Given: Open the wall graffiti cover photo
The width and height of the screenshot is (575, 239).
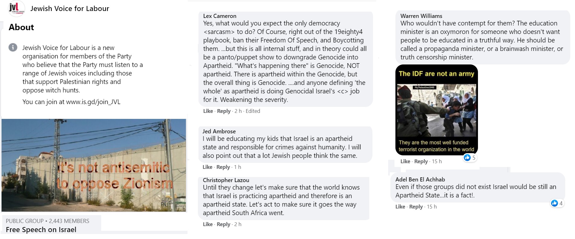Looking at the screenshot, I should [94, 165].
